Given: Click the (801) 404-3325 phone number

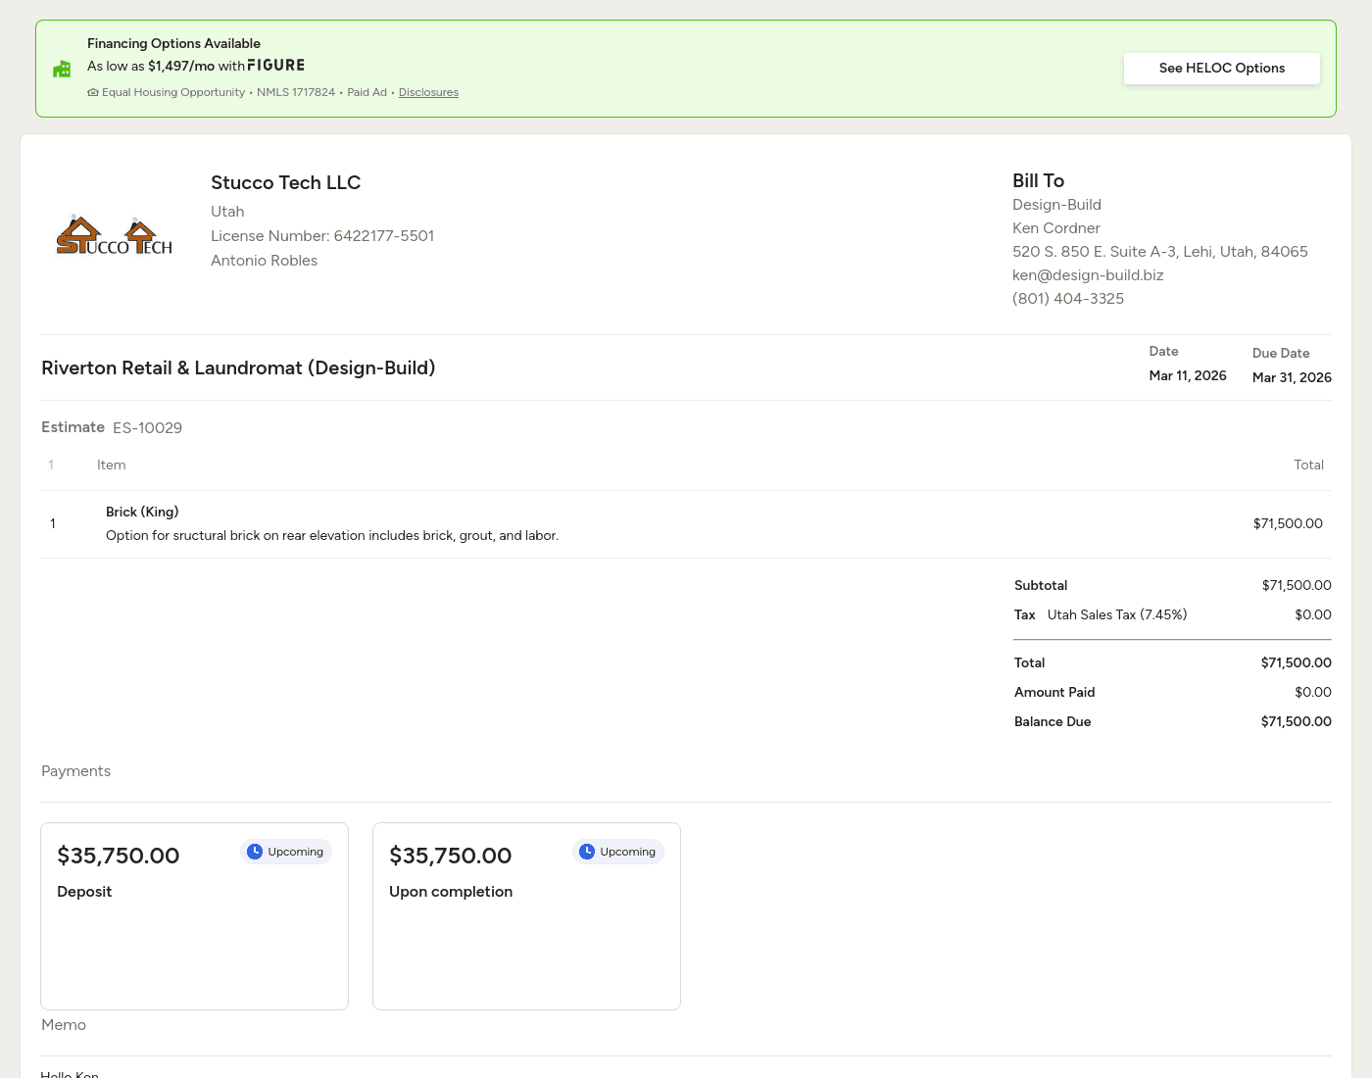Looking at the screenshot, I should [x=1068, y=299].
